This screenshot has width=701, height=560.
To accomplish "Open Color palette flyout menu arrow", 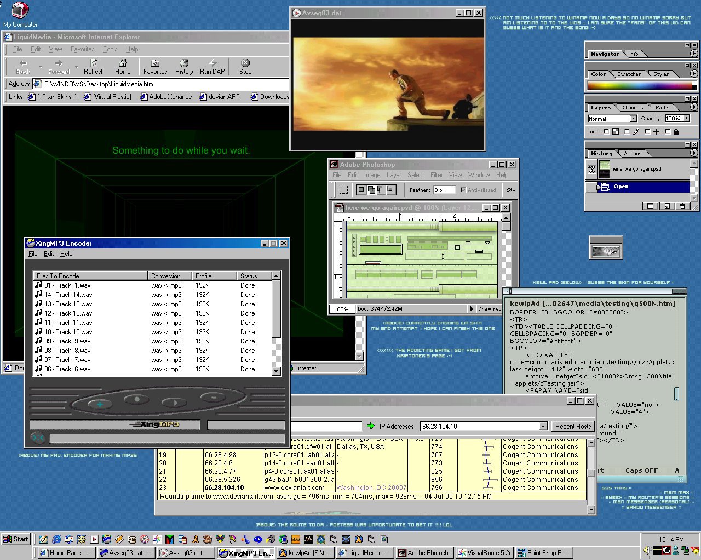I will click(x=694, y=74).
